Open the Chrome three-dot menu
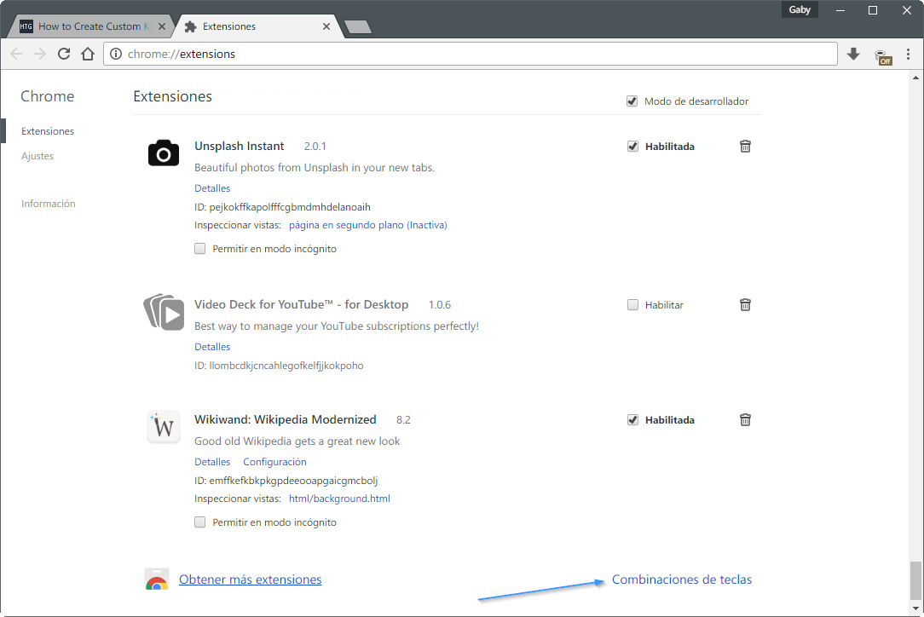 (x=908, y=55)
